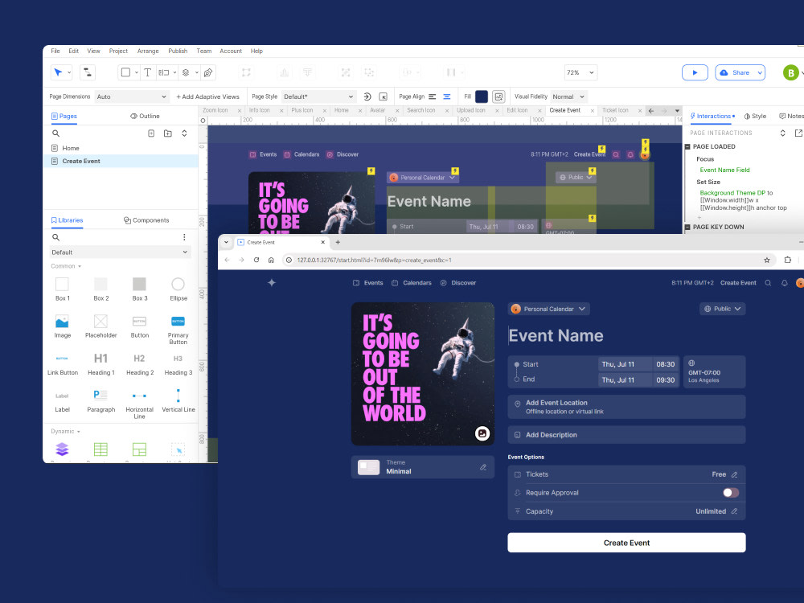This screenshot has width=804, height=603.
Task: Click the layers stack icon in toolbar
Action: 186,72
